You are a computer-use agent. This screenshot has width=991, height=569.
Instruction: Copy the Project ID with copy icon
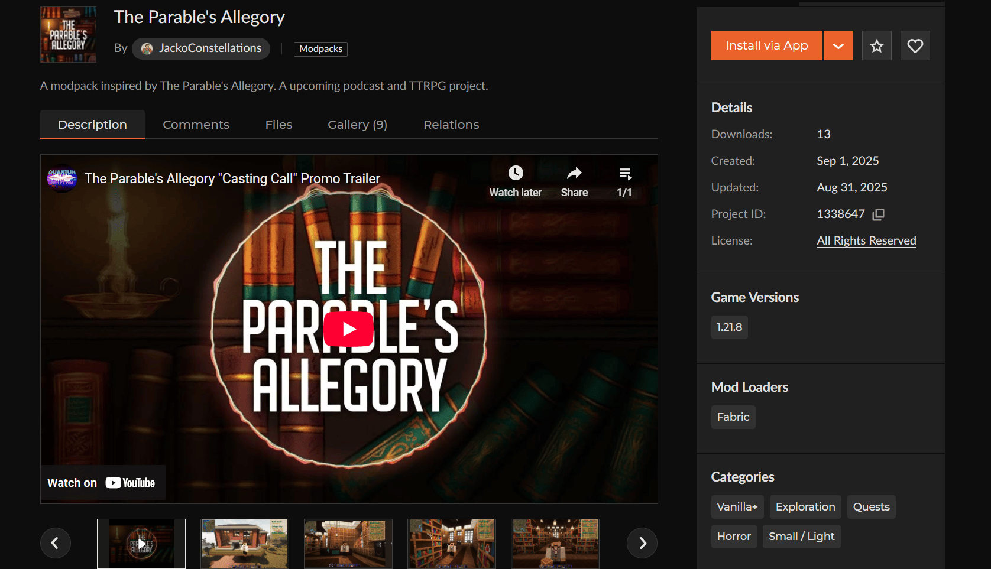pyautogui.click(x=879, y=214)
